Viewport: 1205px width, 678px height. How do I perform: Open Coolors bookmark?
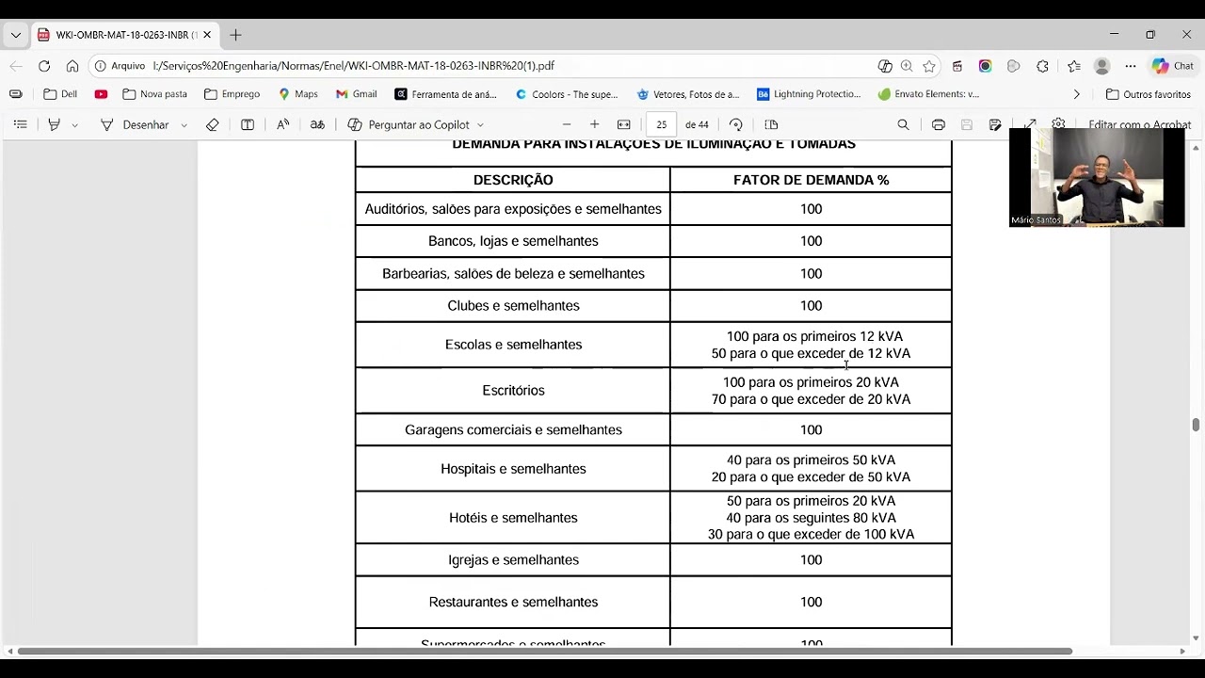coord(567,94)
